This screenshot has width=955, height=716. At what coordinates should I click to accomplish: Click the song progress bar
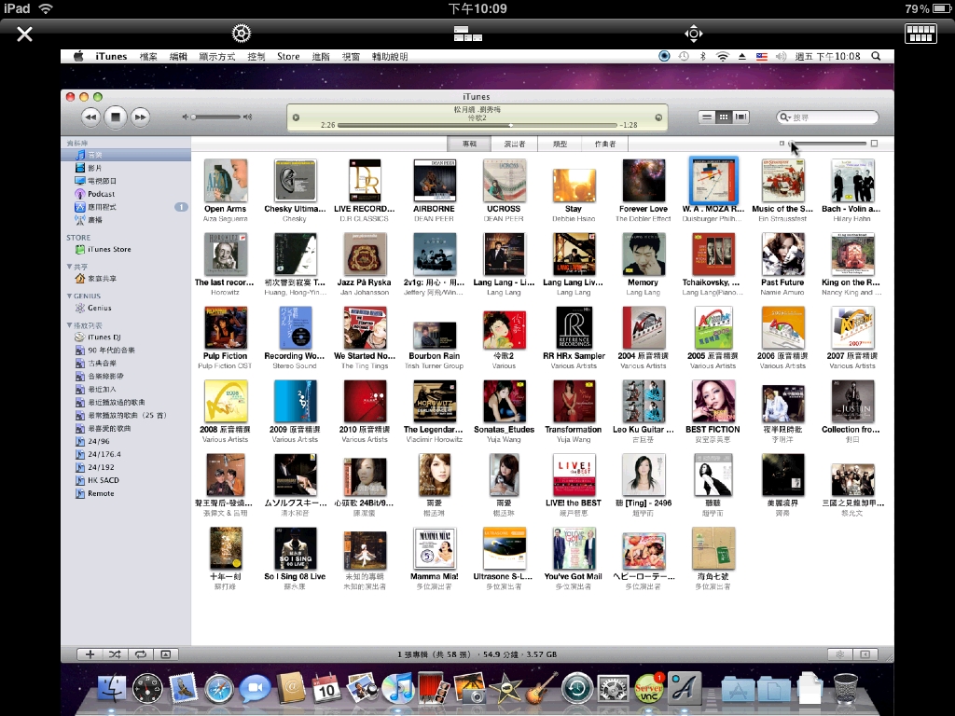(477, 125)
